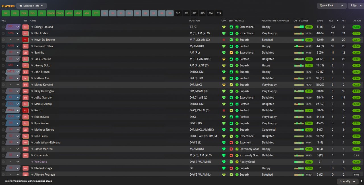Screen dimensions: 364x185
Task: Click Bernardo Silva's Perfect morale icon
Action: coord(237,46)
